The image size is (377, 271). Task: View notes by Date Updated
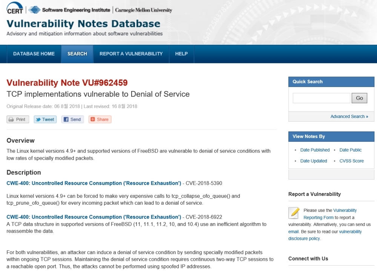click(314, 161)
